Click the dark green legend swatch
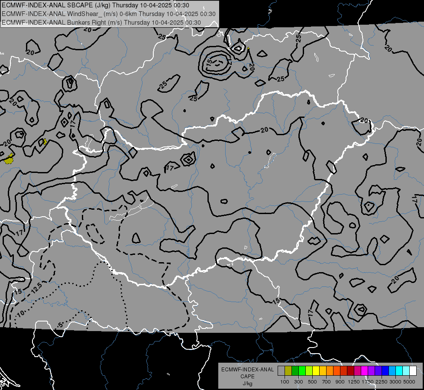 click(x=295, y=371)
